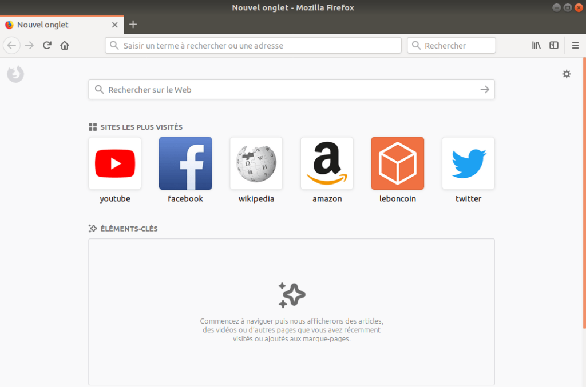Open new tab settings gear
The image size is (586, 387).
tap(567, 74)
